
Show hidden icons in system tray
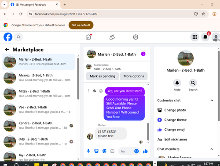click(x=183, y=165)
